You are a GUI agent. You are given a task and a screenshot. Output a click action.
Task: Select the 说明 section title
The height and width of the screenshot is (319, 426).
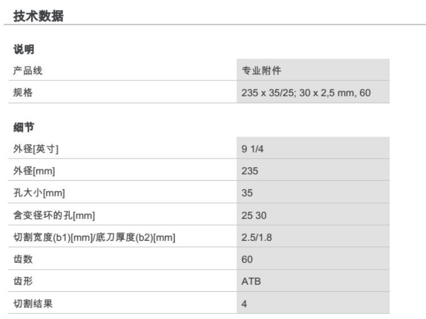pyautogui.click(x=23, y=50)
